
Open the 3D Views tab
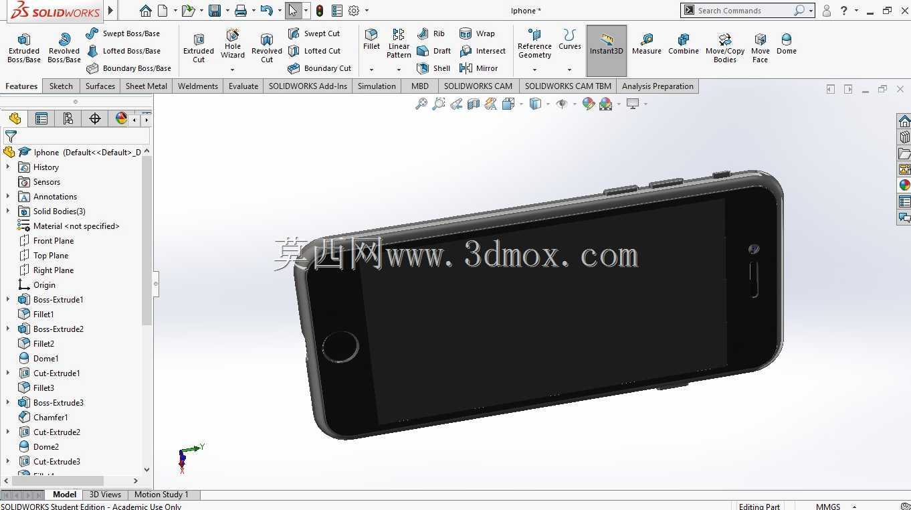tap(105, 495)
